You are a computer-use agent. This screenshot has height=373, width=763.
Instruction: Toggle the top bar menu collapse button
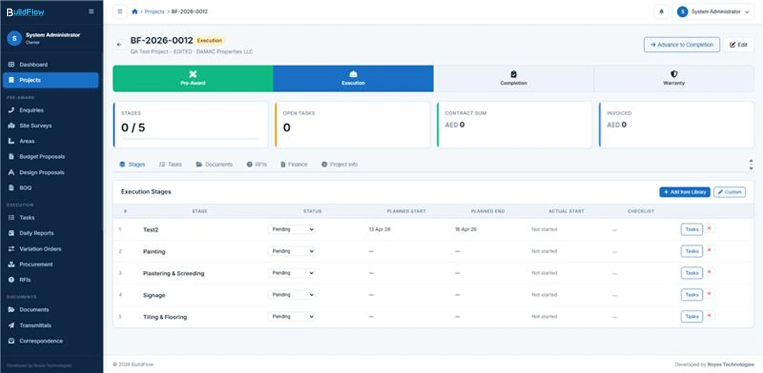[x=120, y=12]
